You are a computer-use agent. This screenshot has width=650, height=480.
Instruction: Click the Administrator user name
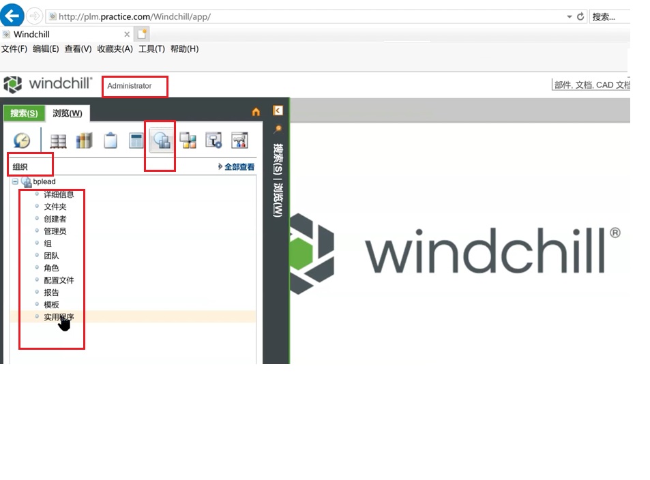130,86
